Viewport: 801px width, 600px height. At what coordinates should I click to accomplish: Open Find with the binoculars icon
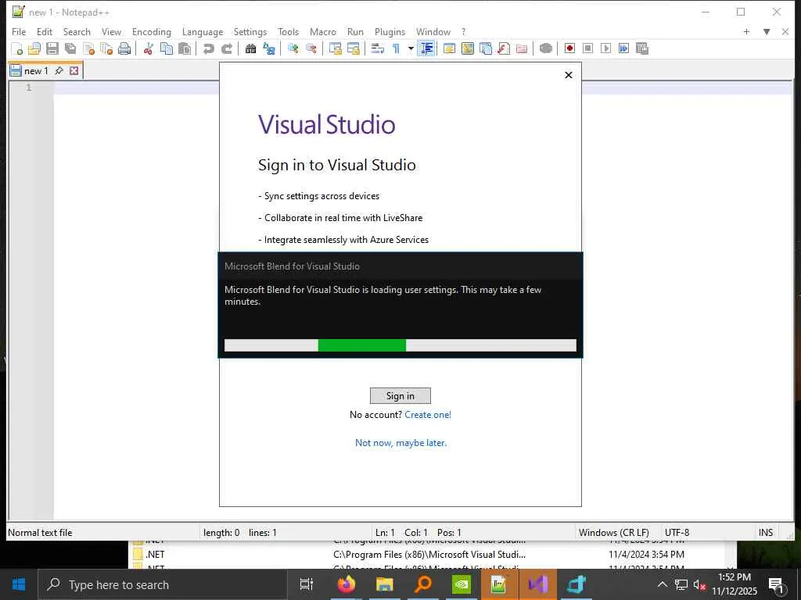pos(250,48)
